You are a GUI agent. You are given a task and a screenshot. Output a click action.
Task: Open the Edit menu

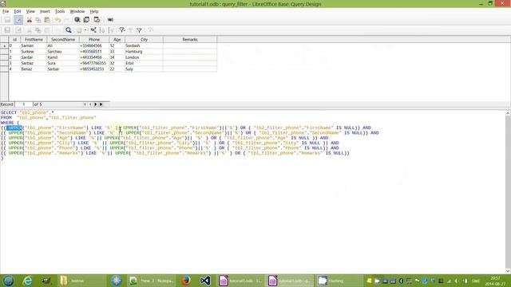[x=18, y=11]
